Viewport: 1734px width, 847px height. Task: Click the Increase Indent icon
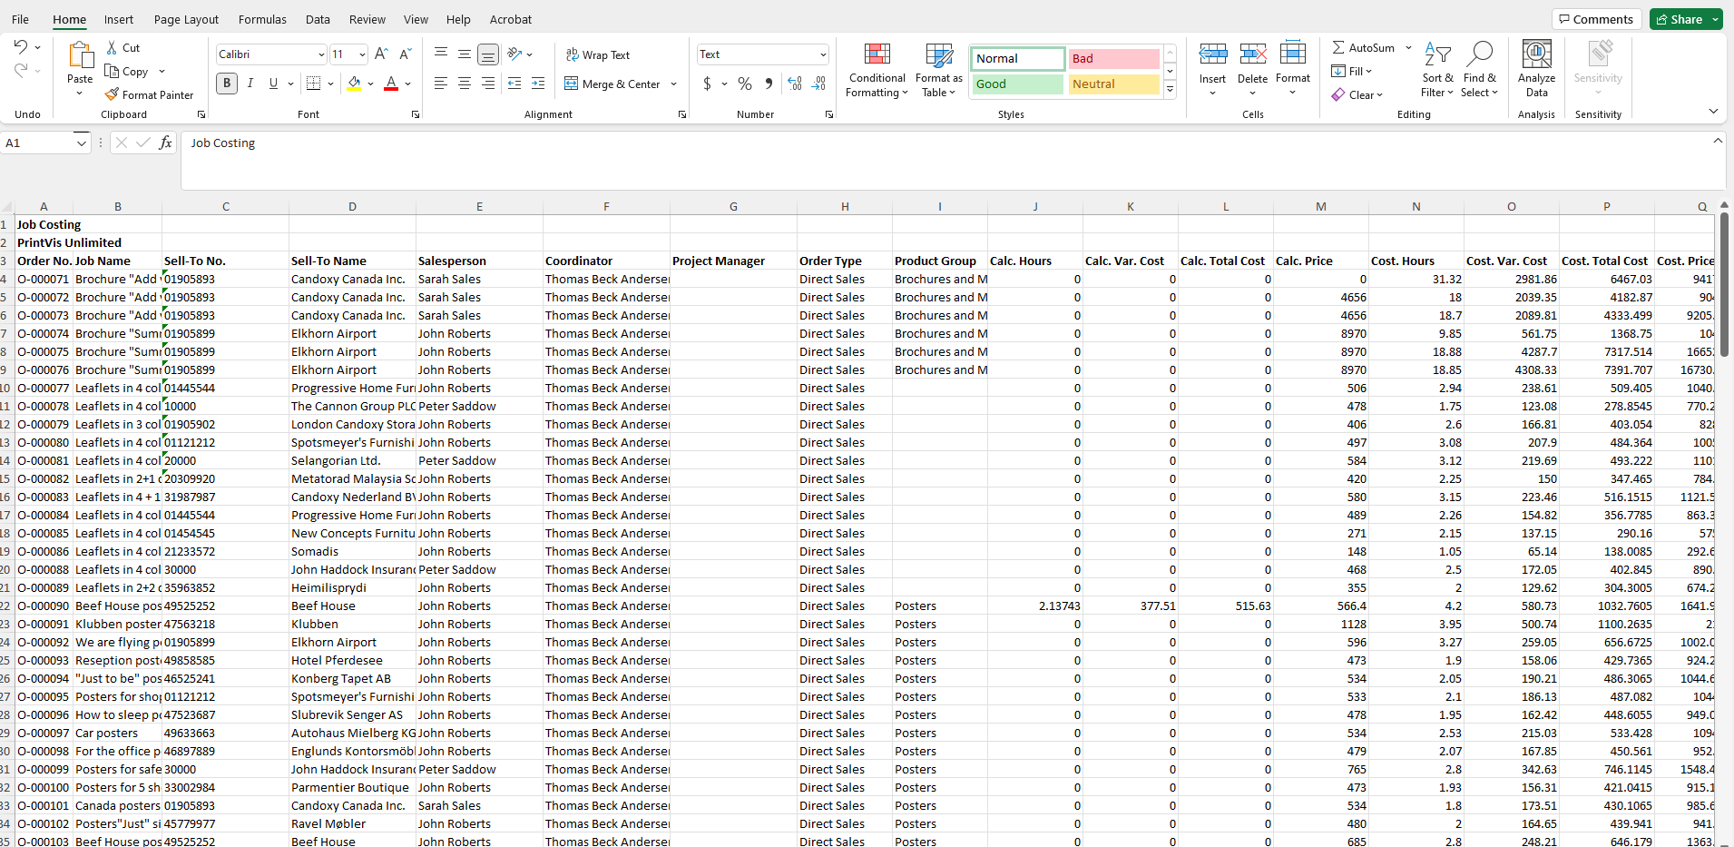pos(538,84)
